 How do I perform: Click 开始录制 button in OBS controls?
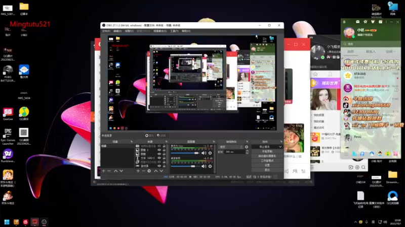point(267,152)
